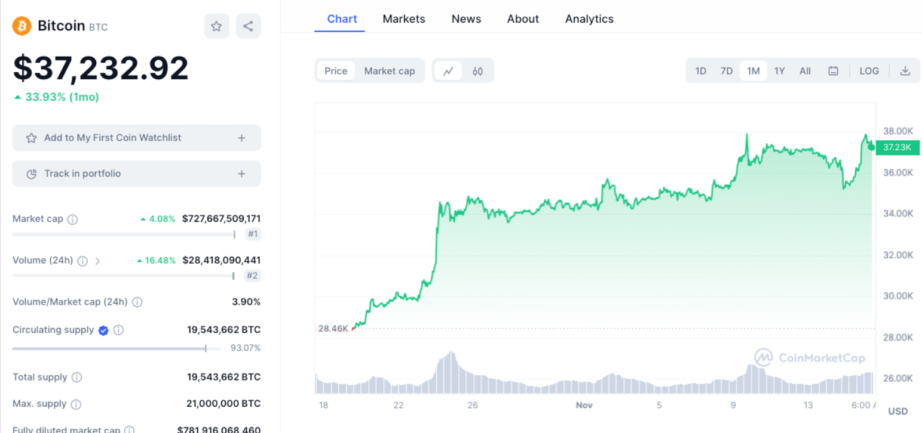Open the Markets tab

click(x=404, y=19)
